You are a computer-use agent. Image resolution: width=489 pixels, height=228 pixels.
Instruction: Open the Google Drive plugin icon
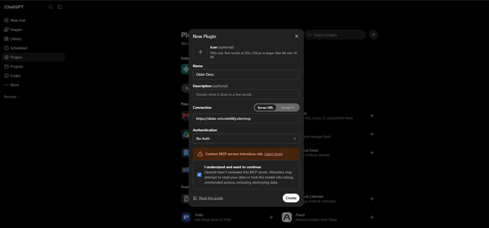185,134
